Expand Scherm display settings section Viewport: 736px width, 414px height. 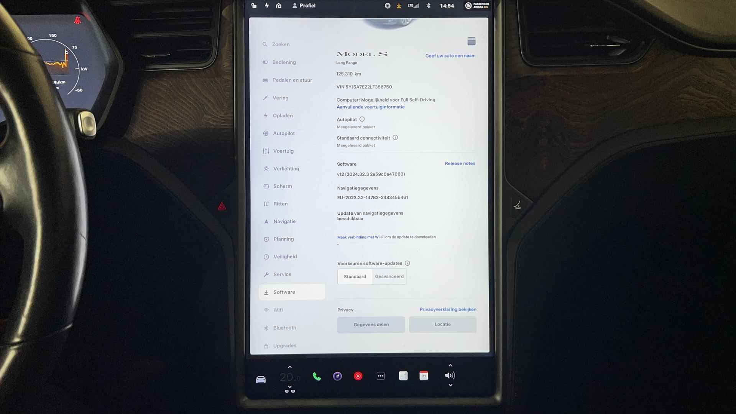tap(283, 186)
